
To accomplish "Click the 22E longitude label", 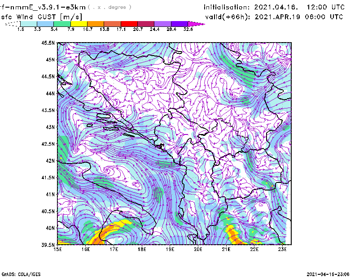I will 254,249.
